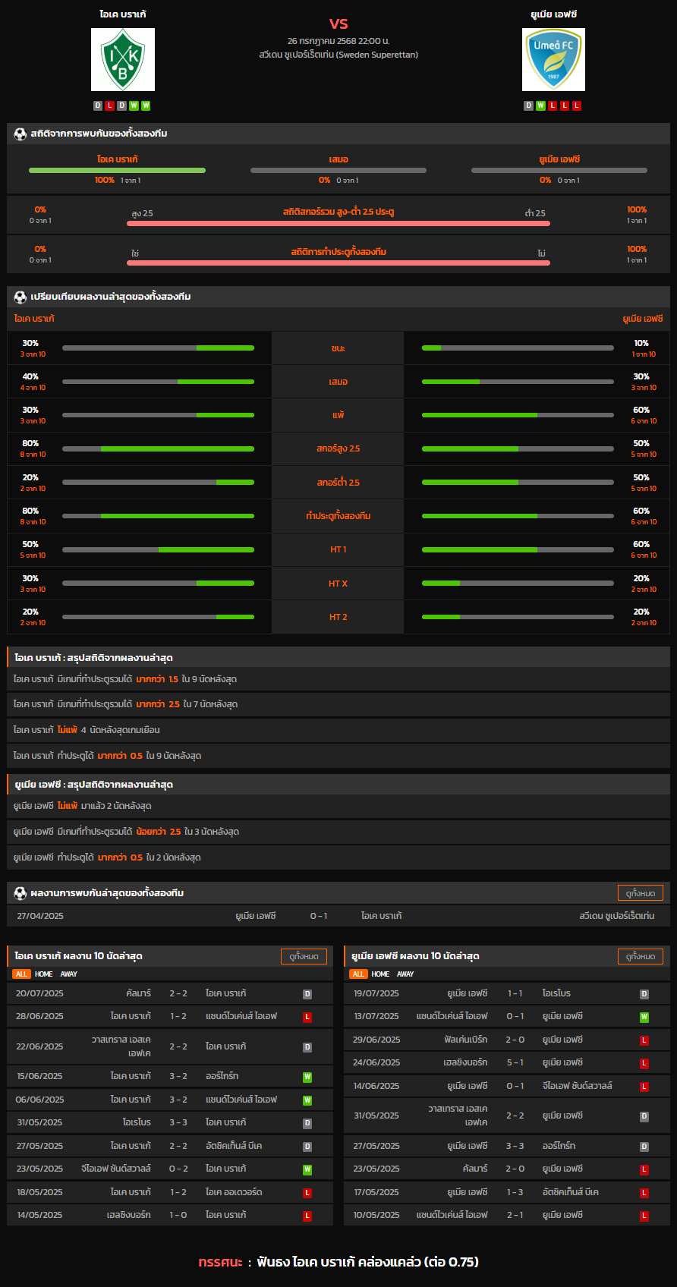Screen dimensions: 677x1287
Task: Open 'ดูทั้งหมด' for IK Brage's last 10 matches
Action: (304, 957)
